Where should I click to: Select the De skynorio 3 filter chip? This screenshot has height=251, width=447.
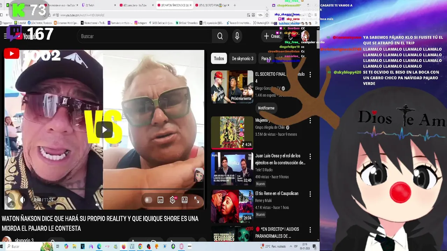click(x=242, y=59)
